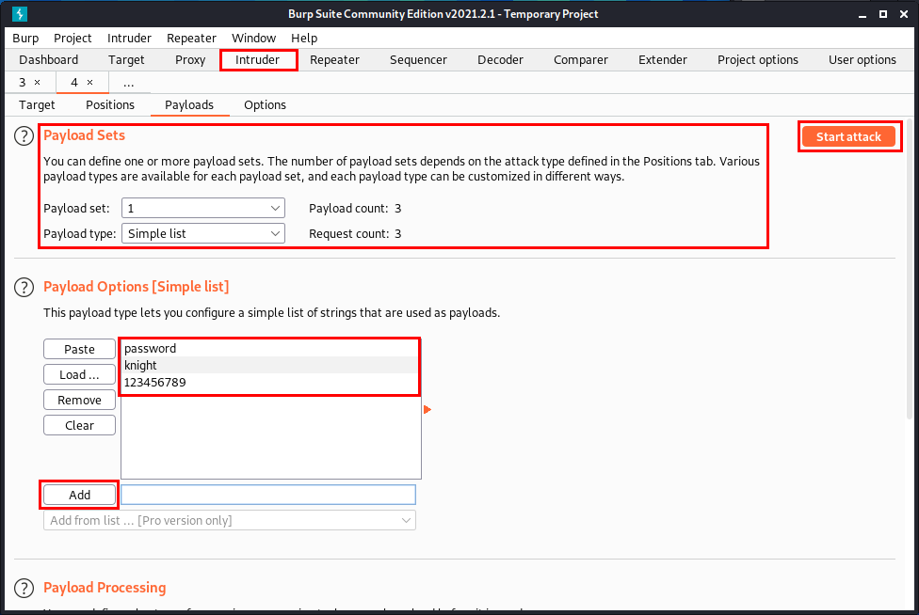The height and width of the screenshot is (615, 919).
Task: Open help for Payload Sets section
Action: click(x=24, y=136)
